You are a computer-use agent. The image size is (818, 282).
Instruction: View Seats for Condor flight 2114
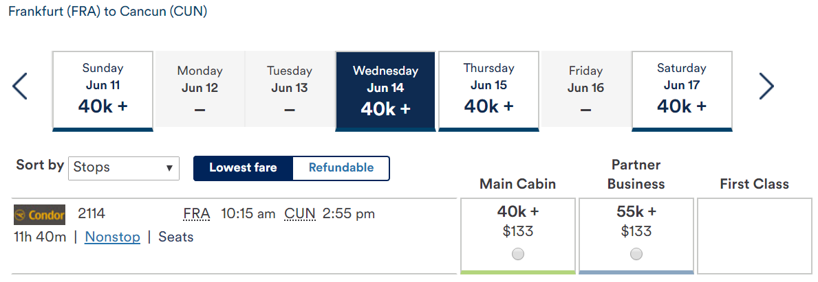tap(176, 237)
